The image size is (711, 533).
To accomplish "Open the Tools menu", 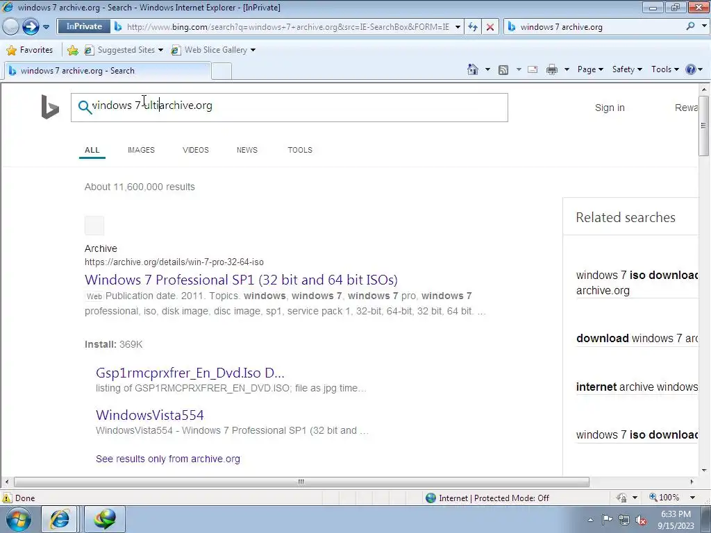I will (664, 69).
